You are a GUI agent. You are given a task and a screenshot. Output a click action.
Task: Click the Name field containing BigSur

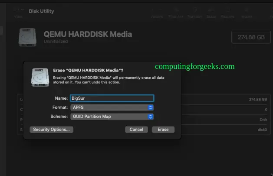point(112,98)
